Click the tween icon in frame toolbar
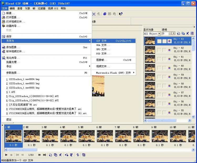 click(x=66, y=155)
